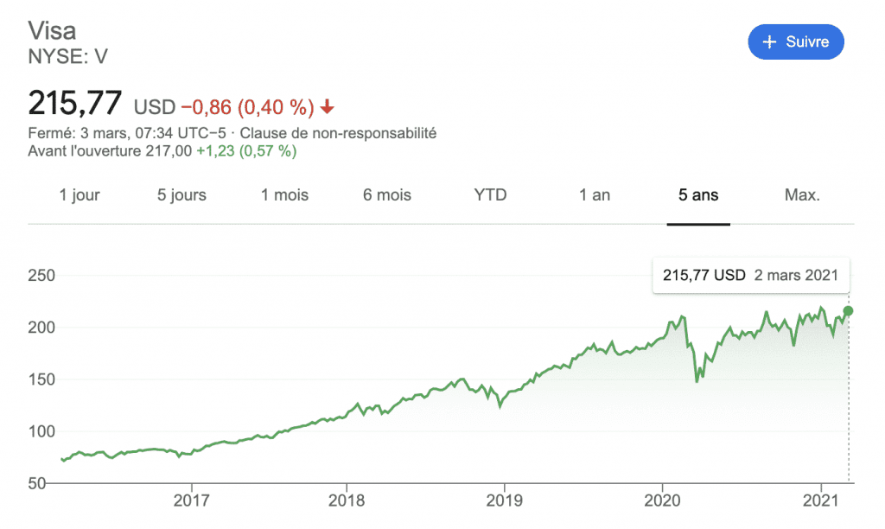
Task: Click the 5 ans tab
Action: point(698,194)
